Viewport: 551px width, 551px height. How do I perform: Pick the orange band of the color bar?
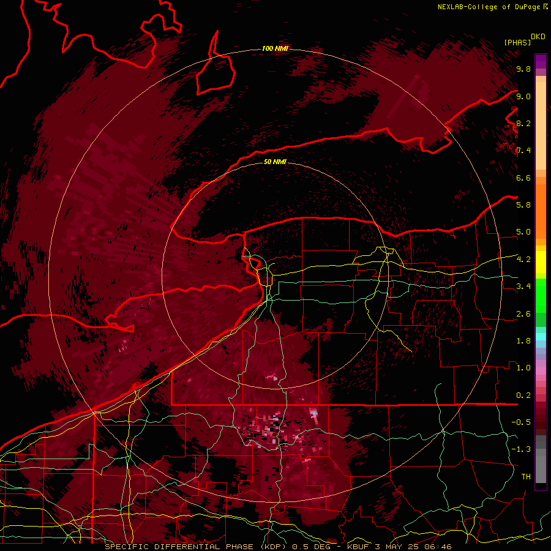click(541, 212)
